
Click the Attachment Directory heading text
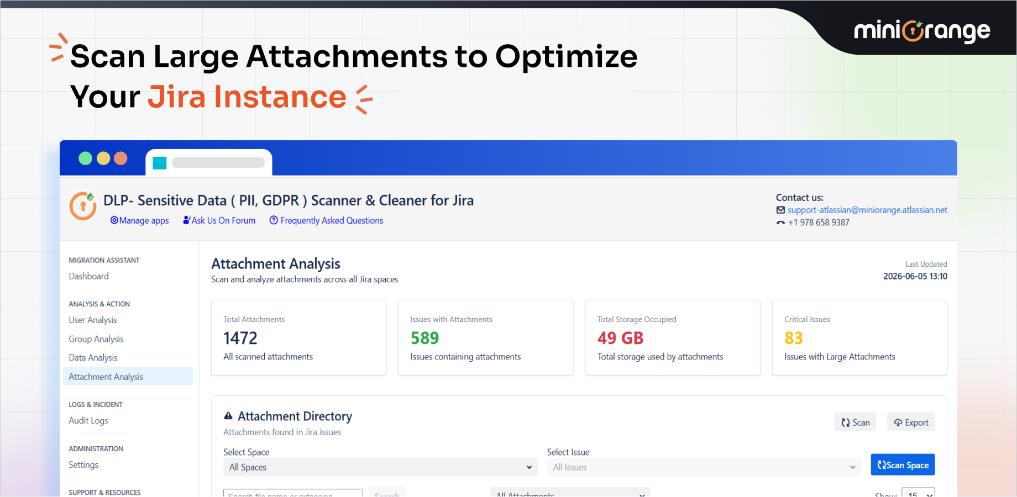[295, 416]
